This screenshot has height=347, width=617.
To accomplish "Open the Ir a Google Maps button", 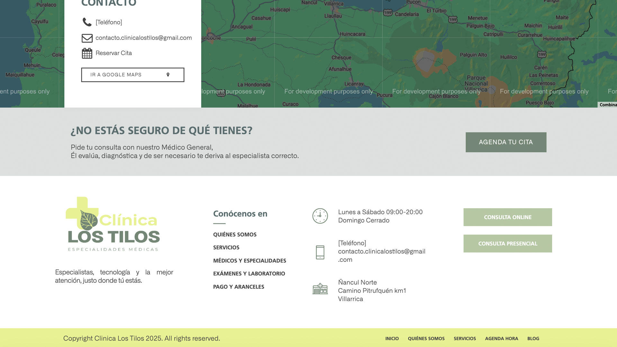I will [132, 75].
